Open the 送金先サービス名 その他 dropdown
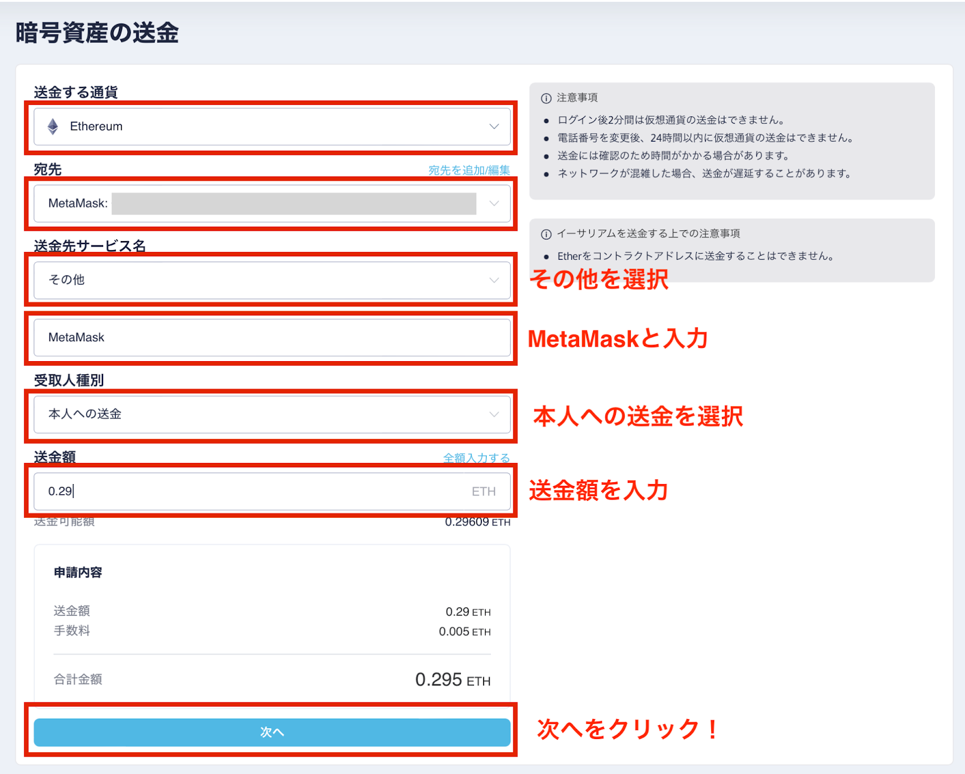The image size is (965, 774). tap(272, 280)
